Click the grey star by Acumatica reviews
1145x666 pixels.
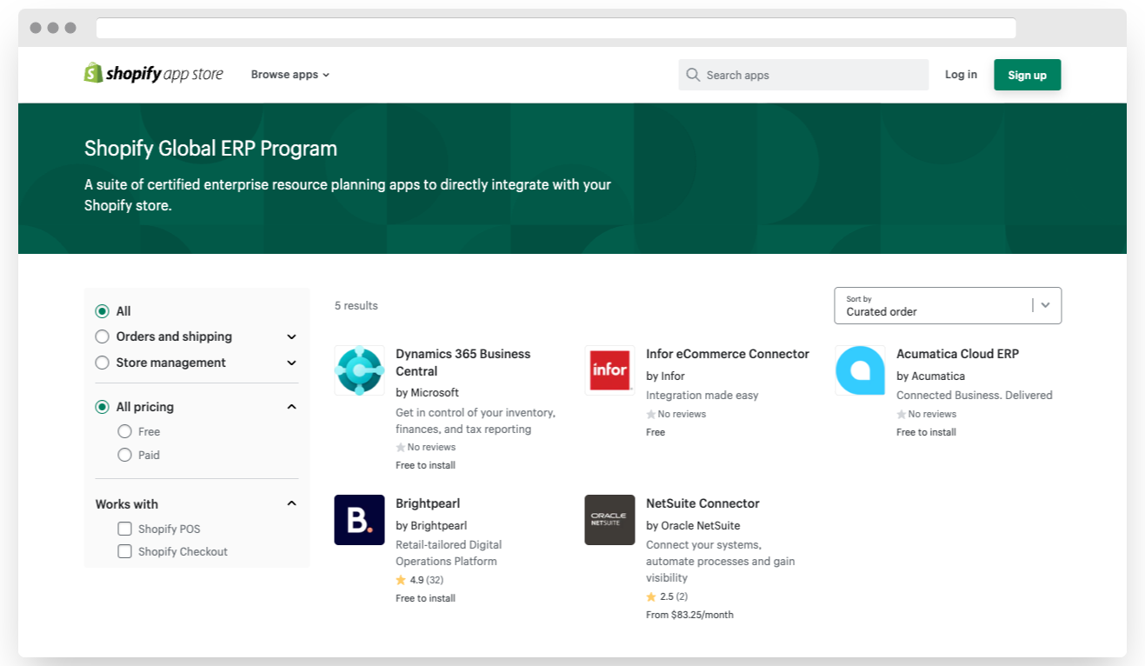[x=902, y=414]
